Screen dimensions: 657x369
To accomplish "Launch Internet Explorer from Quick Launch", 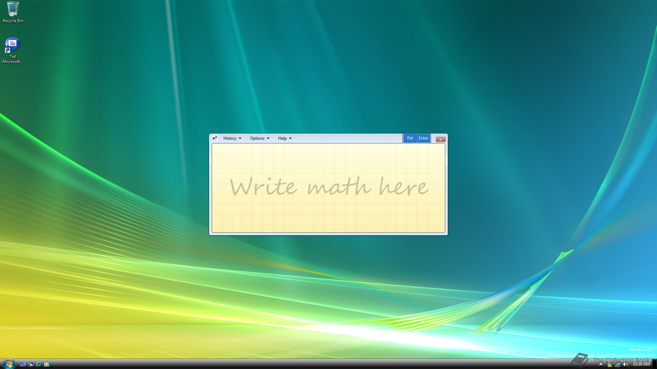I will pyautogui.click(x=39, y=364).
